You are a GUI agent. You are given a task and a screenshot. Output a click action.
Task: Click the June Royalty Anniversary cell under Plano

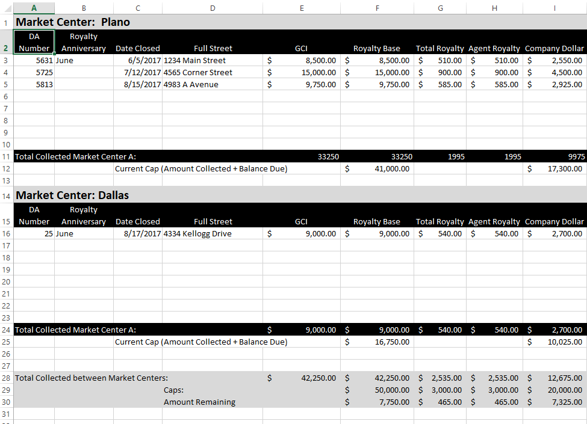(x=83, y=60)
